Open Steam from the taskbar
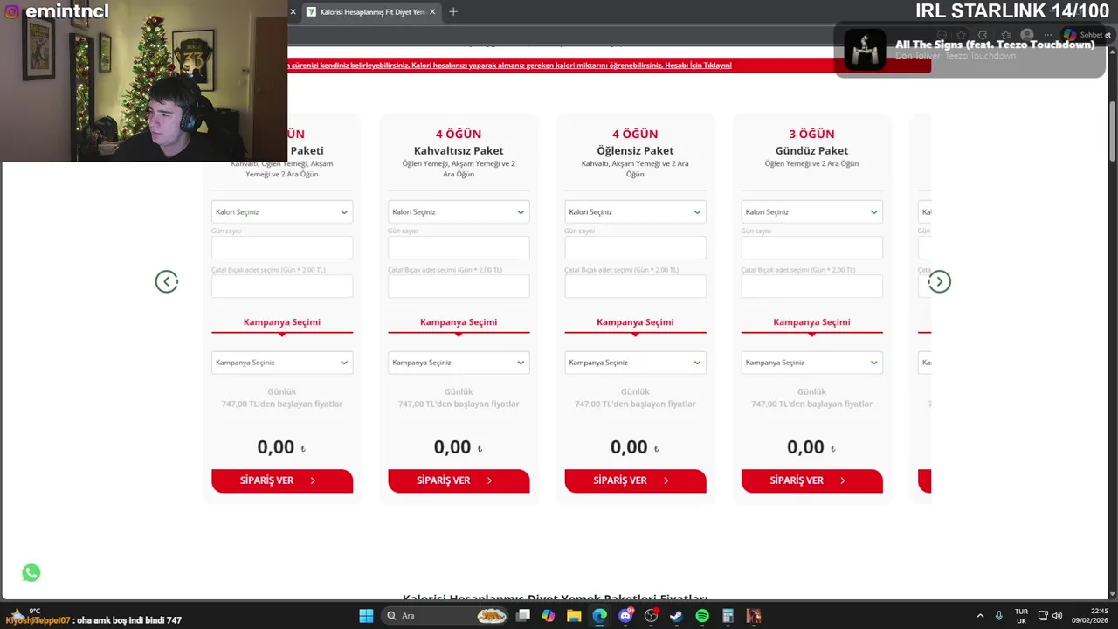This screenshot has width=1118, height=629. point(676,616)
